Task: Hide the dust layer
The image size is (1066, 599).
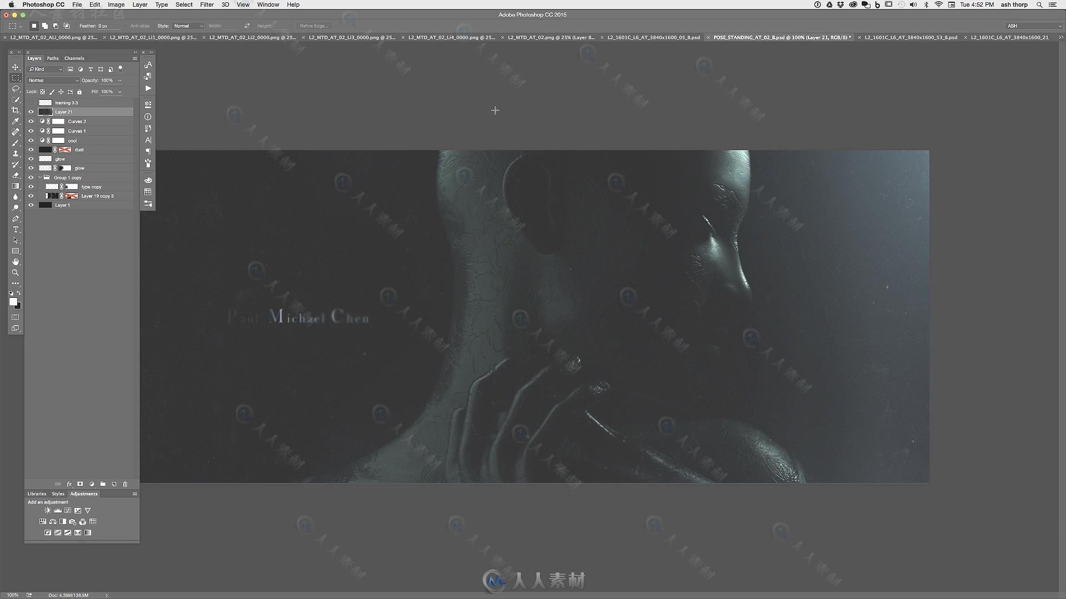Action: tap(31, 150)
